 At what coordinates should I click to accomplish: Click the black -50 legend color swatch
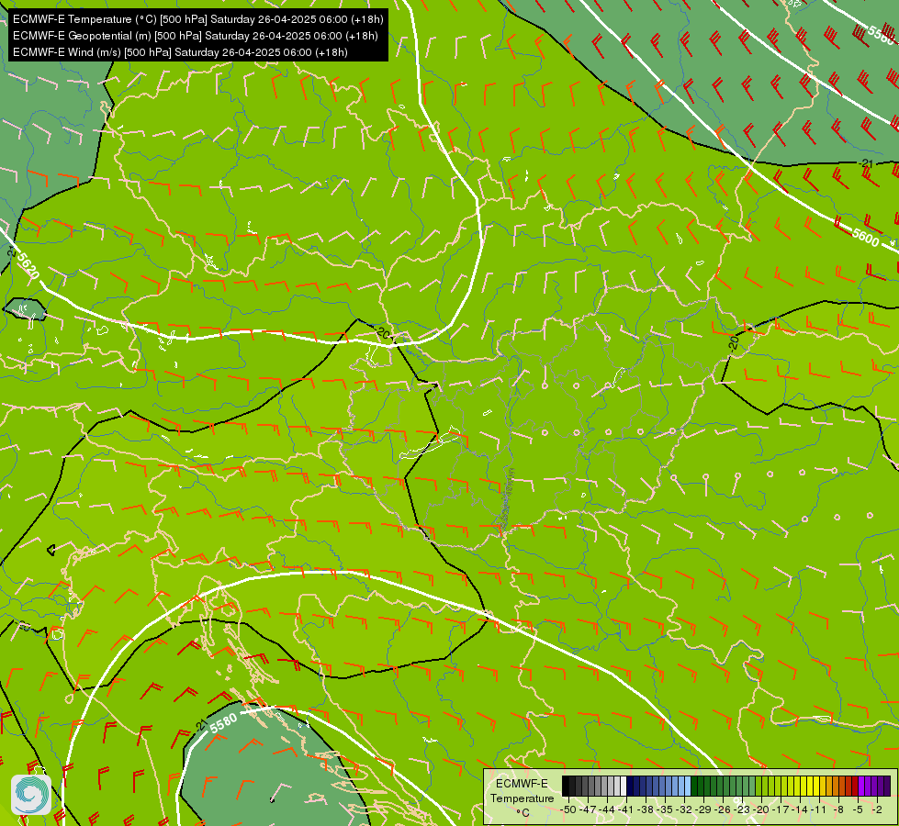566,786
